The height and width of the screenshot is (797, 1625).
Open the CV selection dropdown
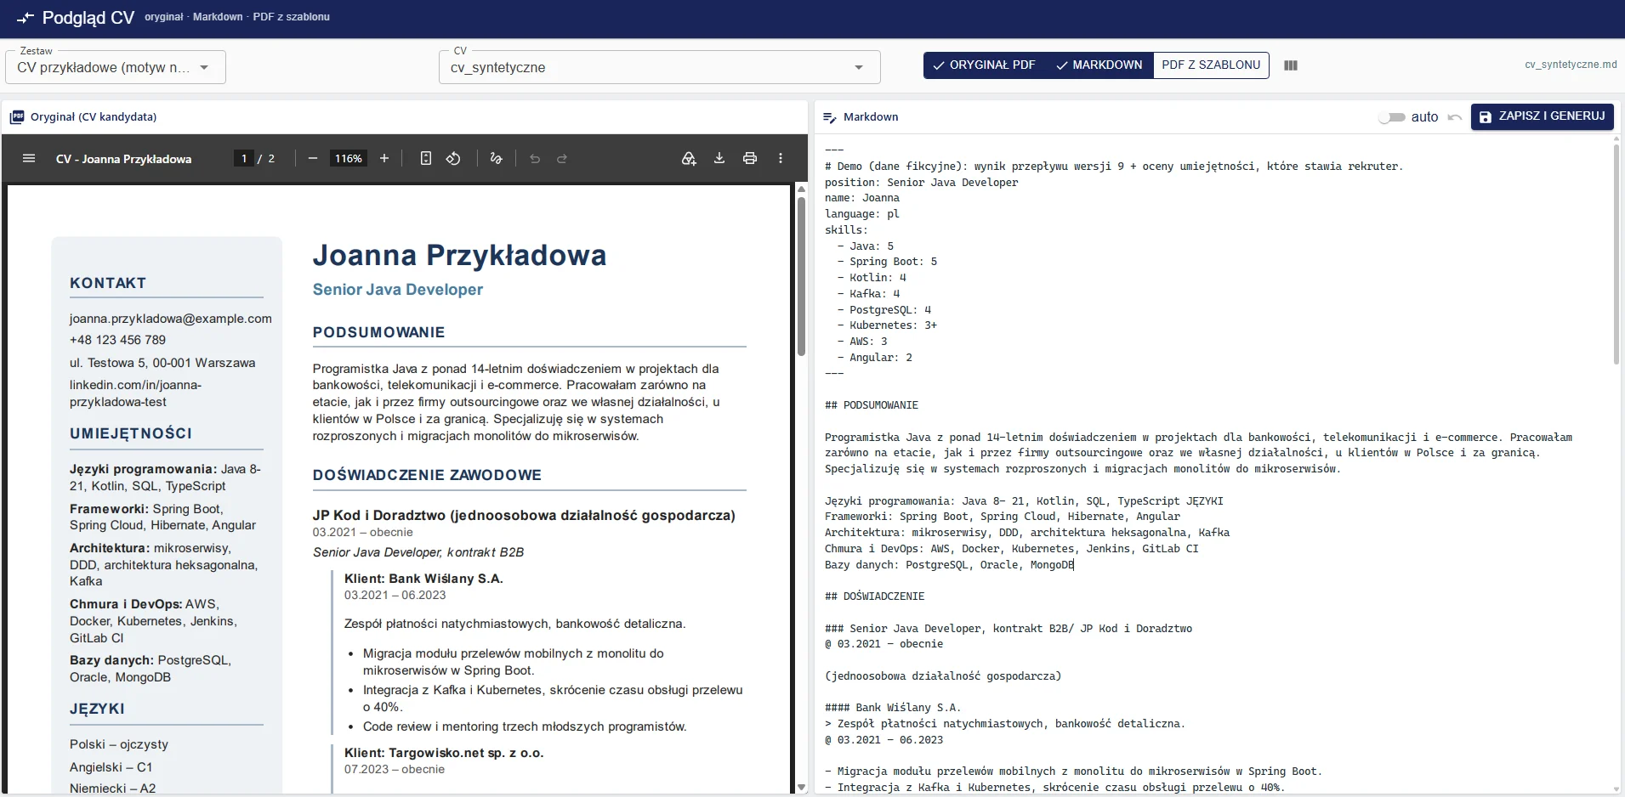pos(659,67)
